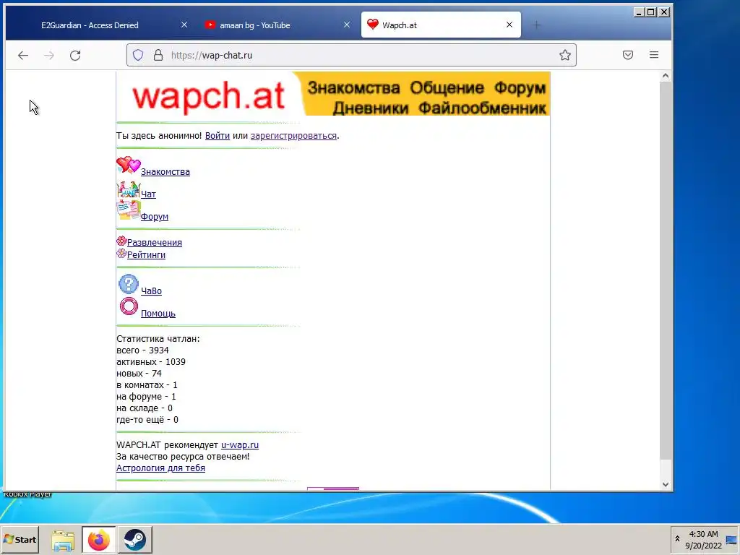
Task: Visit the u-wap.ru link
Action: (x=240, y=445)
